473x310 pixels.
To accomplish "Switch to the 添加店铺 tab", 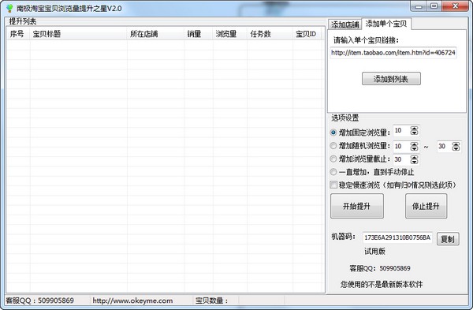I will pos(345,24).
